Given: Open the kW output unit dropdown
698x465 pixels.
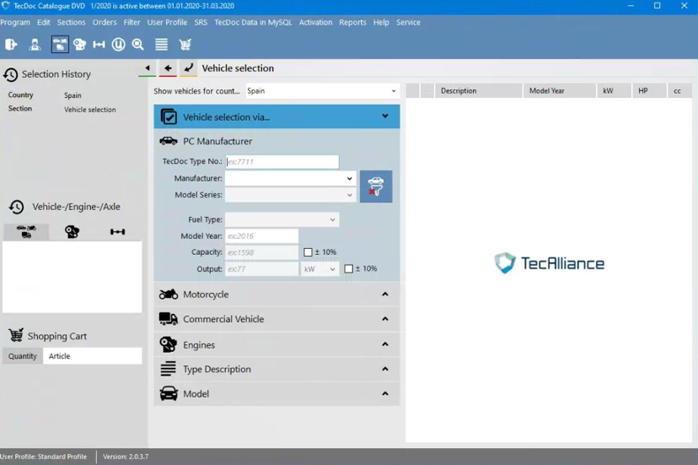Looking at the screenshot, I should click(x=319, y=269).
